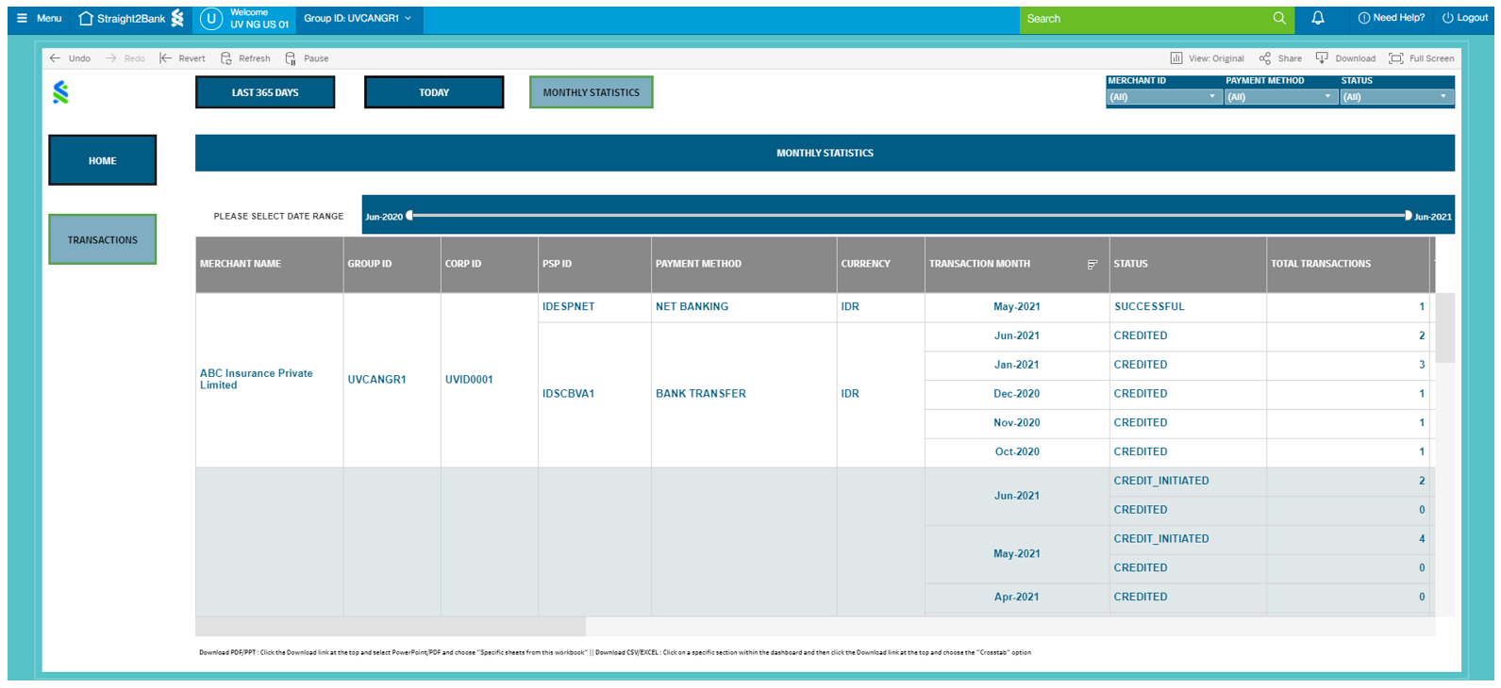Image resolution: width=1501 pixels, height=688 pixels.
Task: Open the Transactions page button
Action: pyautogui.click(x=103, y=239)
